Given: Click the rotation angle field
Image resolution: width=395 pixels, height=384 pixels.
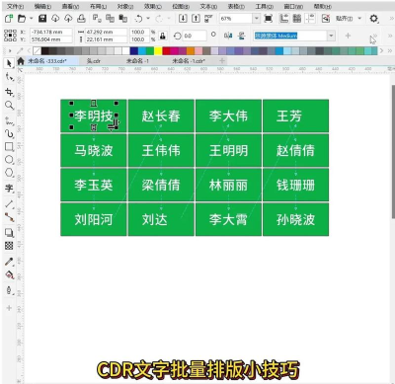Looking at the screenshot, I should pyautogui.click(x=195, y=36).
